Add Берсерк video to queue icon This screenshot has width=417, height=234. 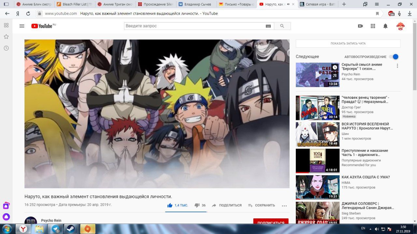click(335, 75)
